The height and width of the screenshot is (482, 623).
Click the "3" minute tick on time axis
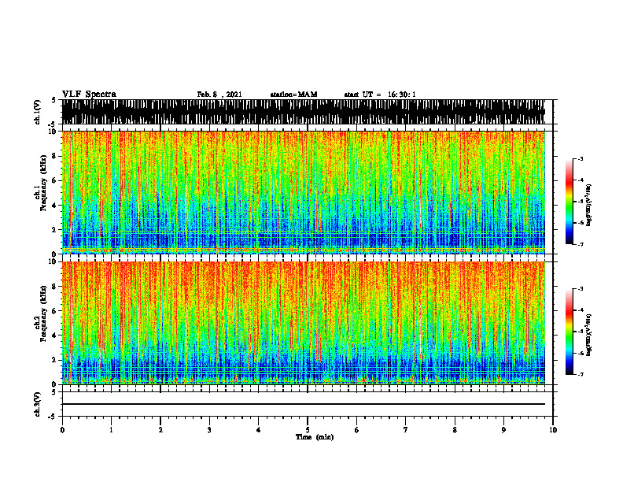[209, 430]
